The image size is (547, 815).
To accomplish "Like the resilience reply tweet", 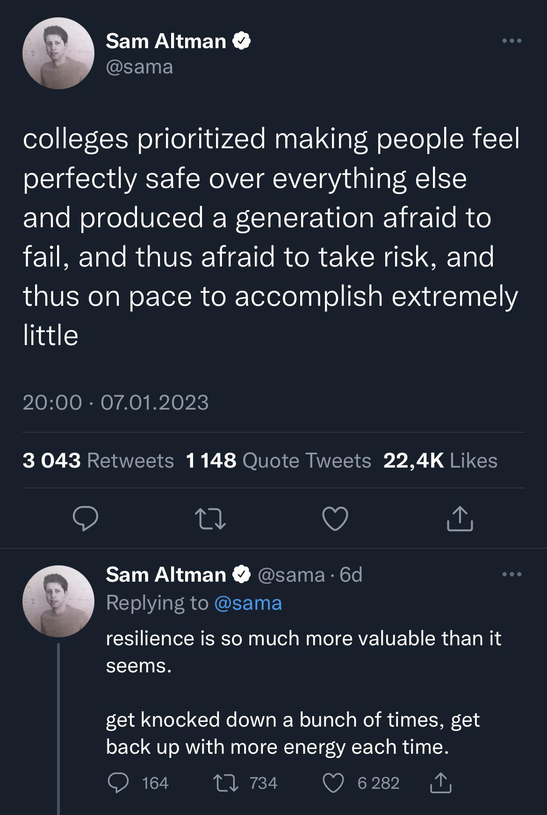I will (x=333, y=783).
